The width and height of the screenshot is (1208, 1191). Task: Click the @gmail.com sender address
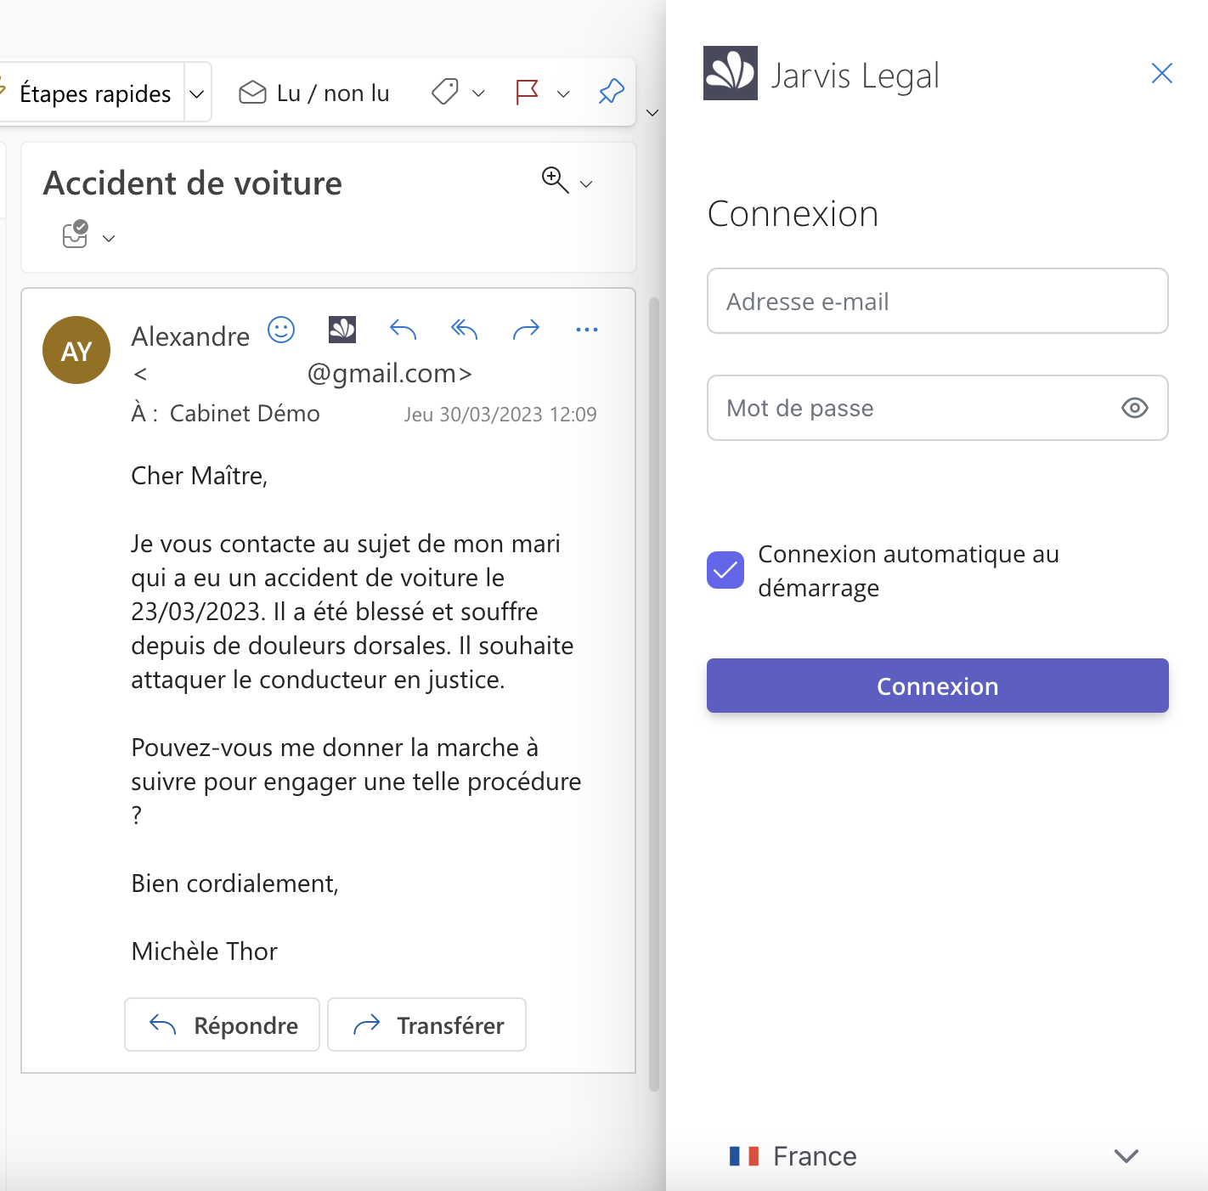389,373
